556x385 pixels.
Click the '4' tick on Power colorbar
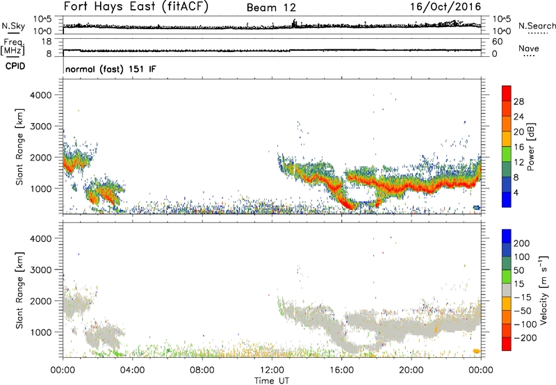click(x=516, y=192)
